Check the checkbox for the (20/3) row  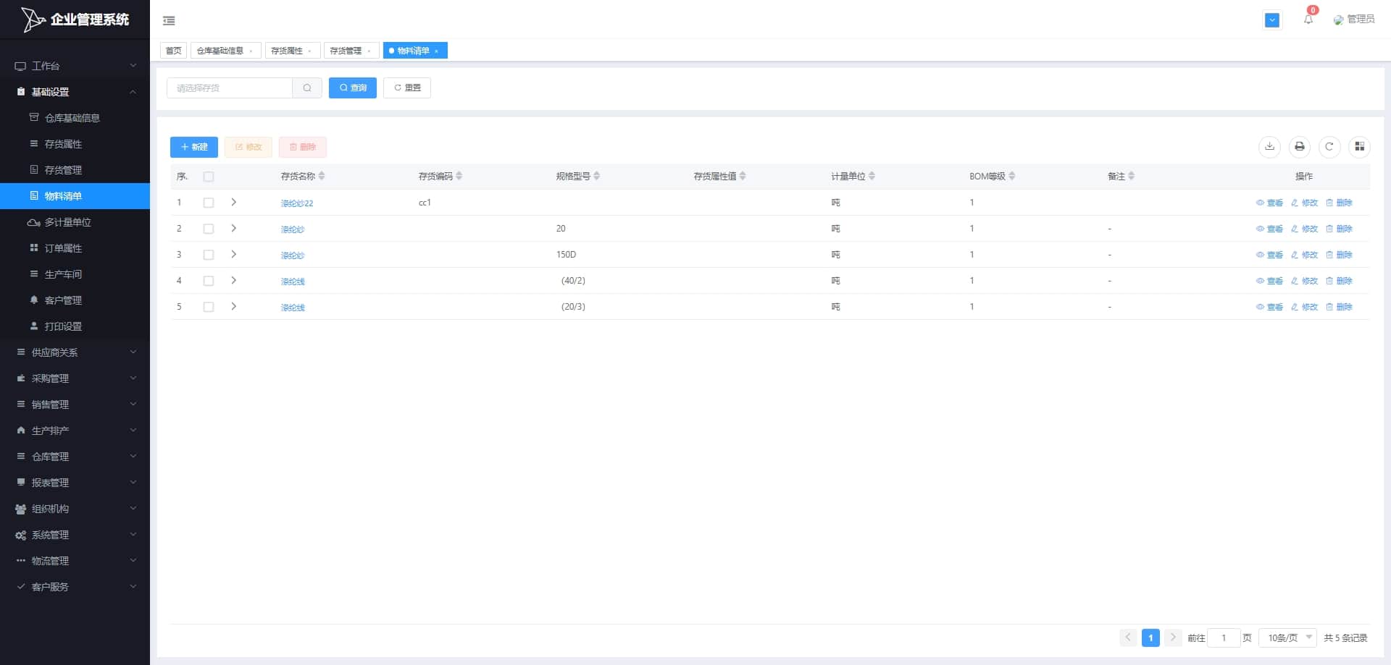pos(209,308)
